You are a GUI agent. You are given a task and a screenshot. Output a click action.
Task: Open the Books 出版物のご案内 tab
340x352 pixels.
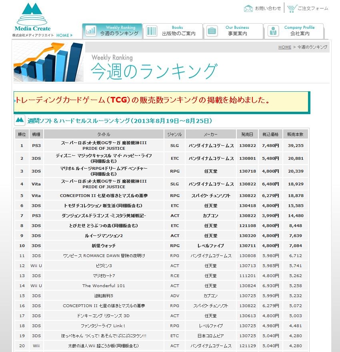coord(173,31)
